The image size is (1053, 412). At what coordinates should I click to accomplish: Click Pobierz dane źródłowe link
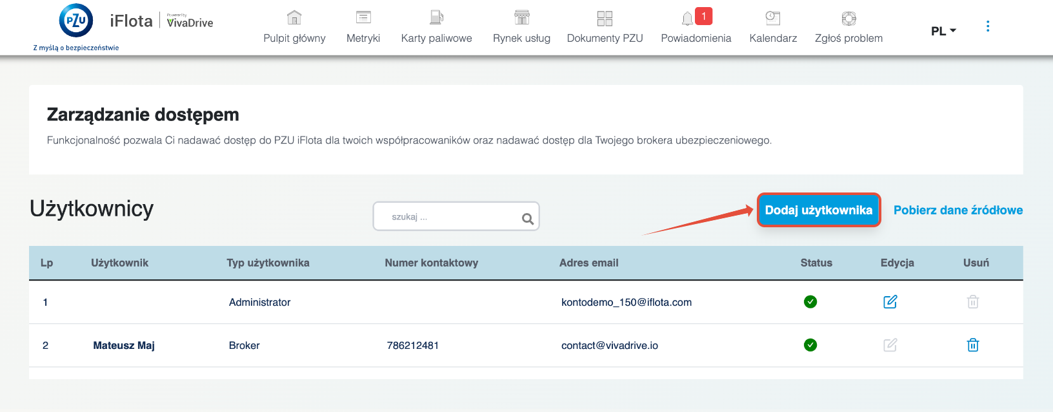(958, 210)
